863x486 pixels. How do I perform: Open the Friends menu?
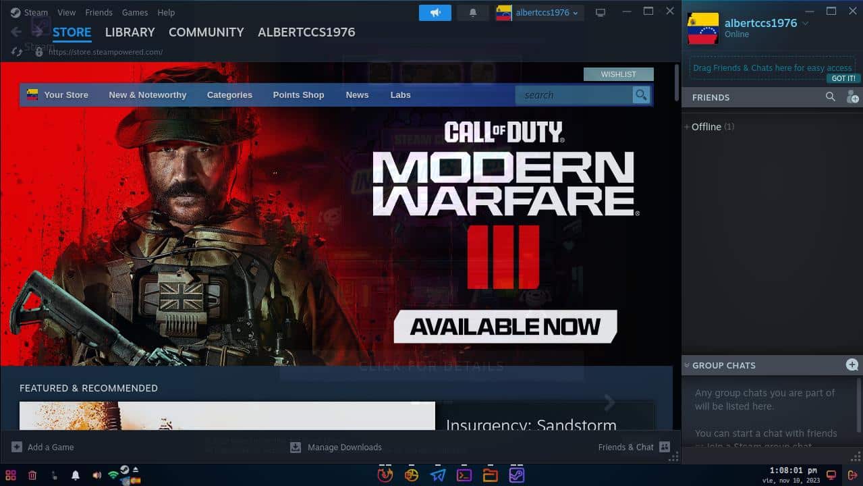[x=99, y=12]
